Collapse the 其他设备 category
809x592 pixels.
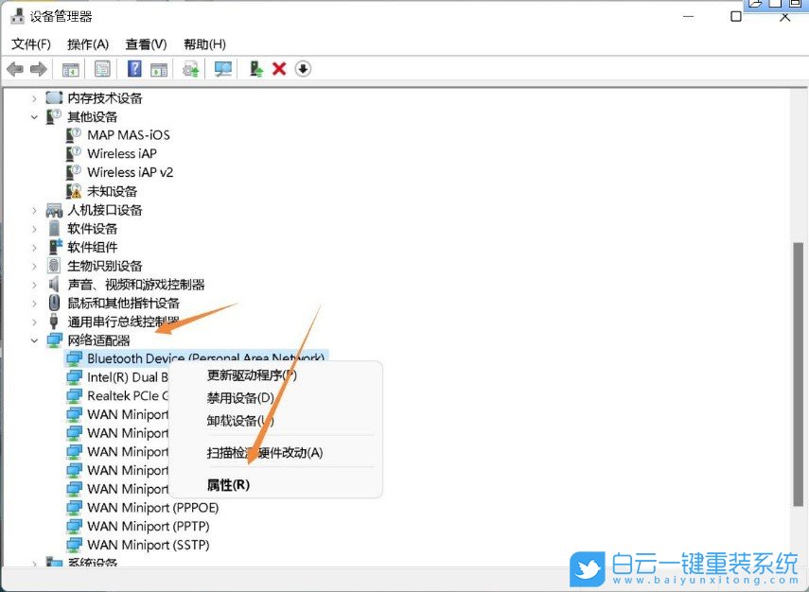tap(35, 116)
